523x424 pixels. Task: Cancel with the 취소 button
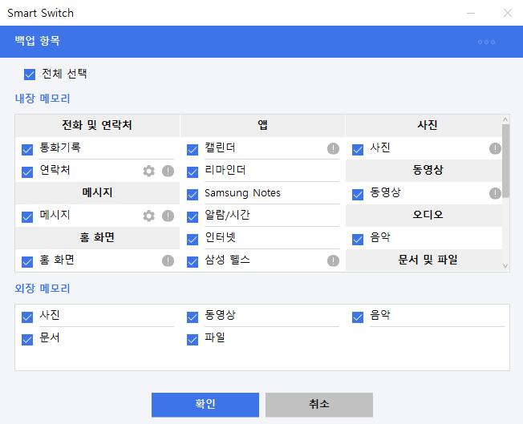click(x=319, y=405)
